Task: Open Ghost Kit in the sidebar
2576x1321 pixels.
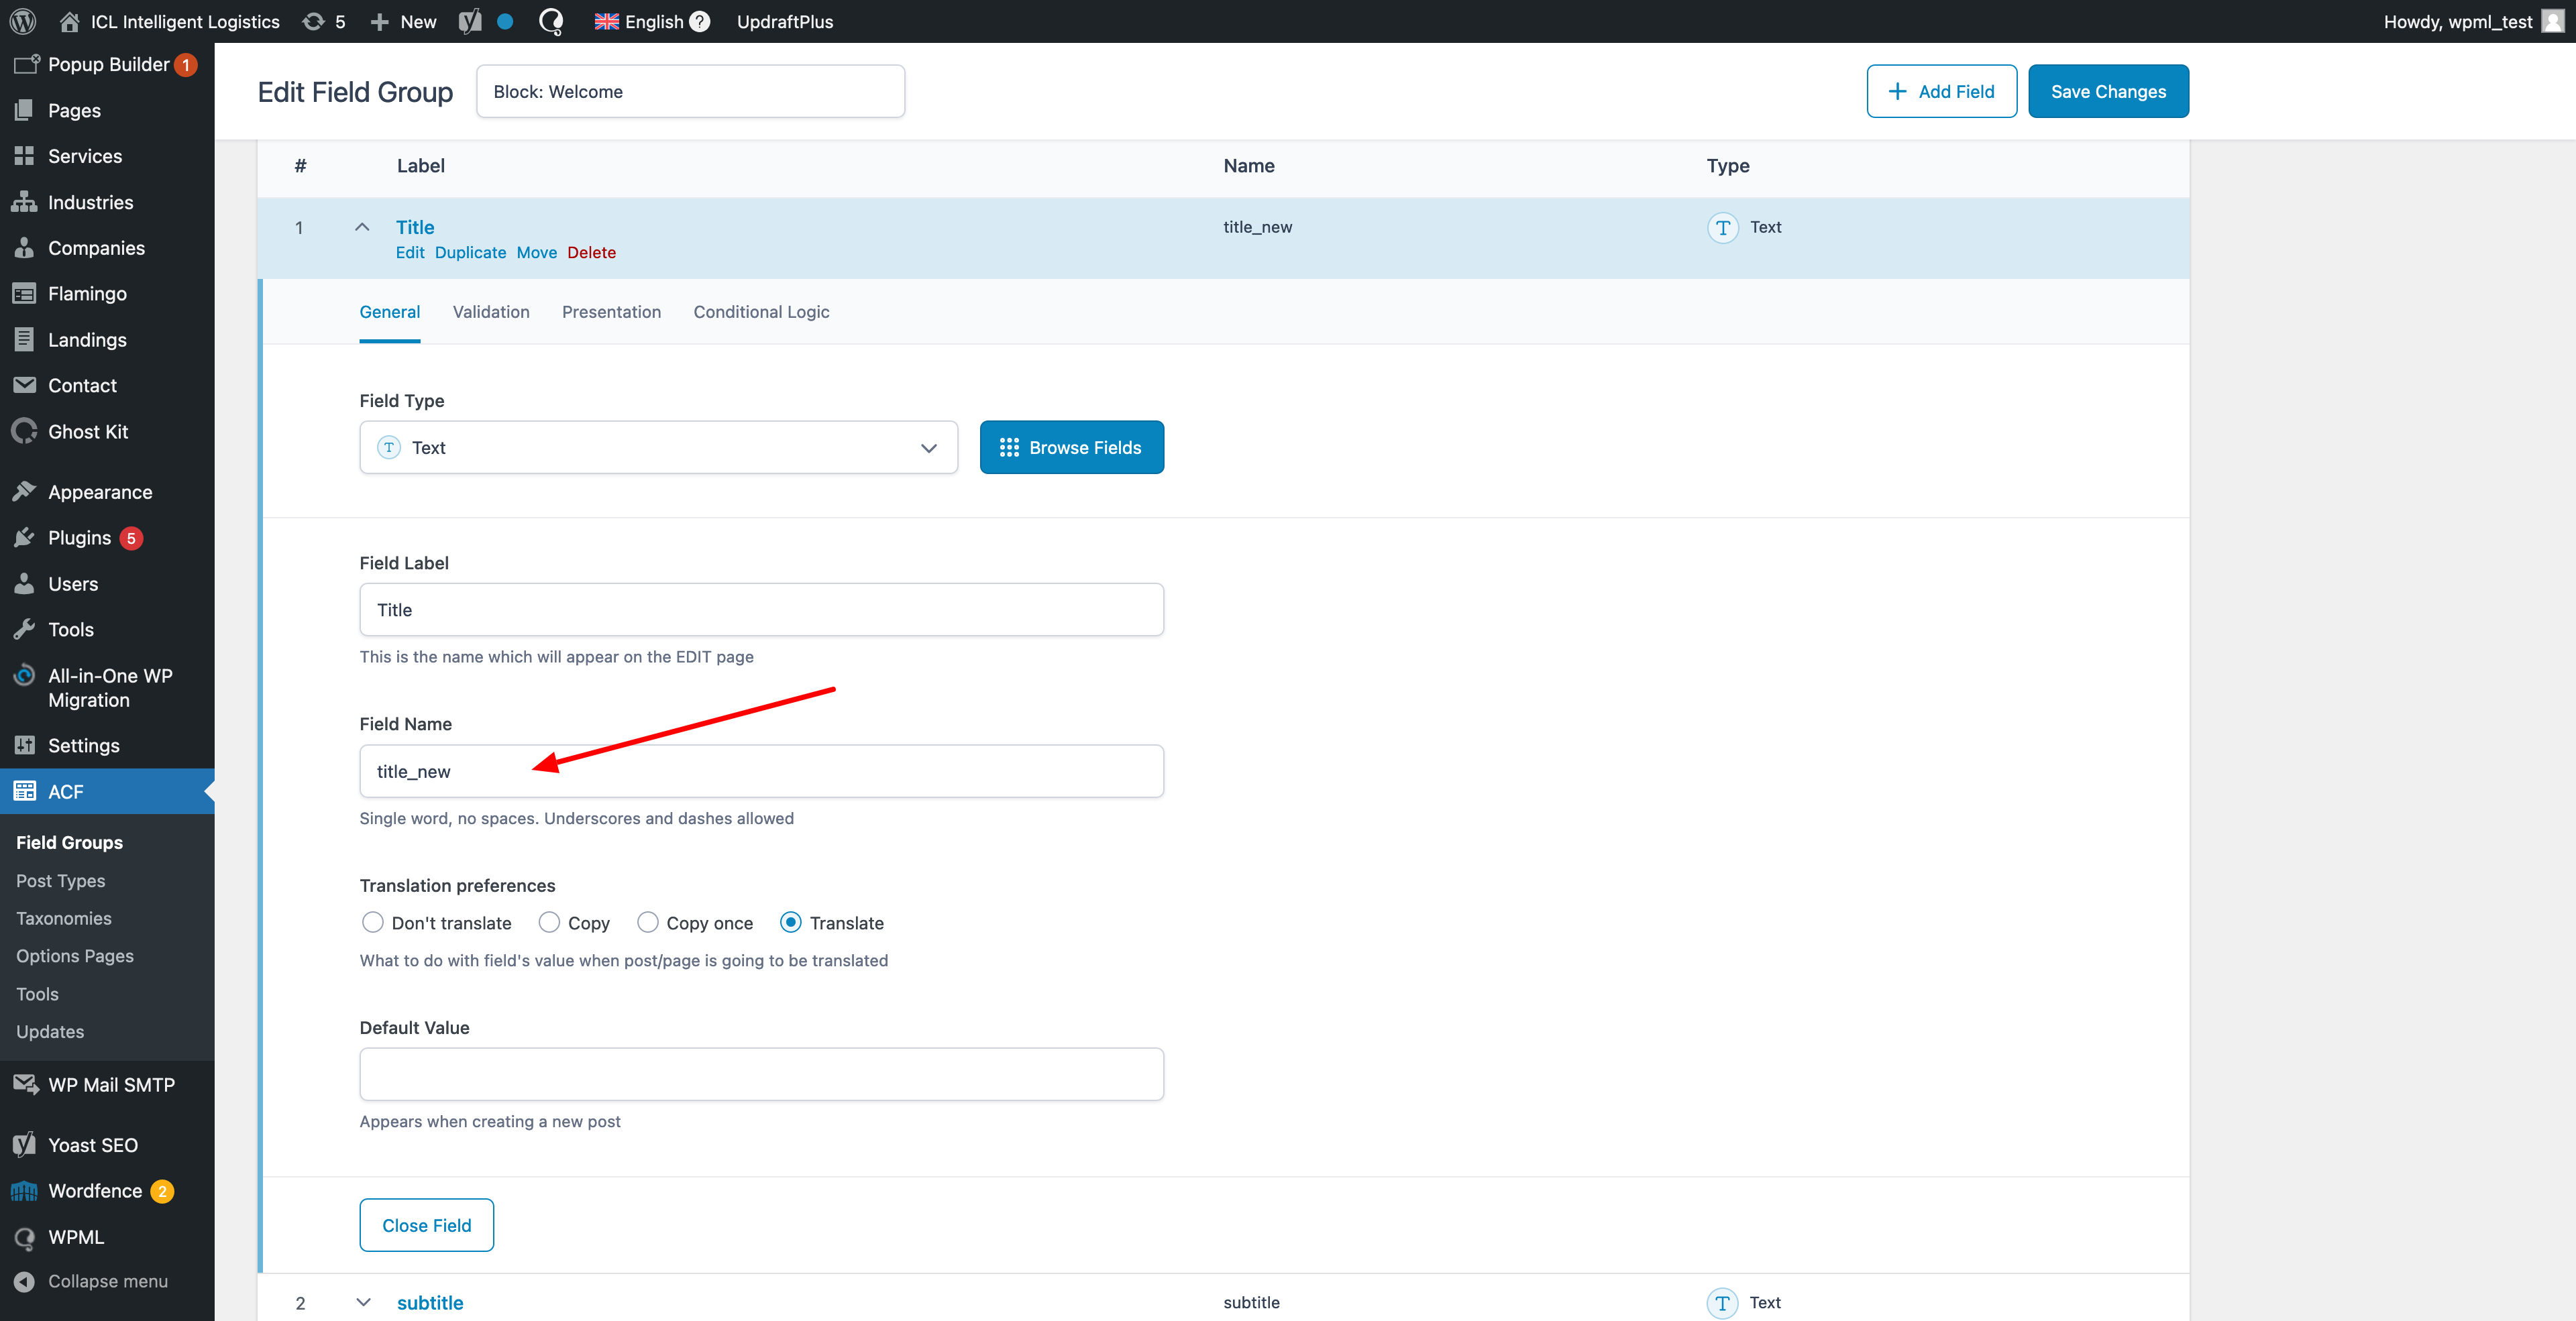Action: coord(88,432)
